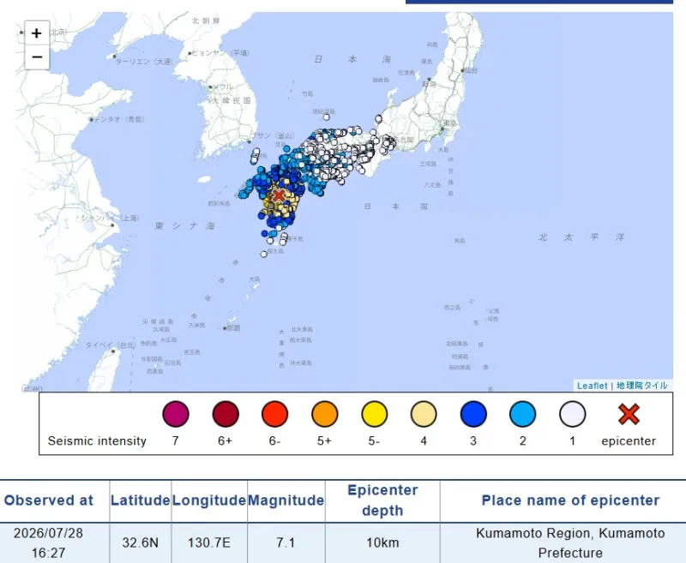Click the 'epicenter' legend label
The height and width of the screenshot is (563, 686).
[x=629, y=441]
